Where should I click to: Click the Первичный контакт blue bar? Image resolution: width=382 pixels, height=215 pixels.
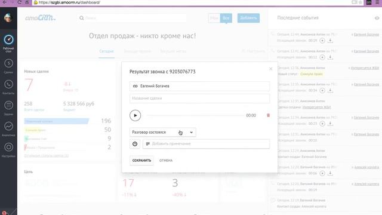pyautogui.click(x=56, y=121)
